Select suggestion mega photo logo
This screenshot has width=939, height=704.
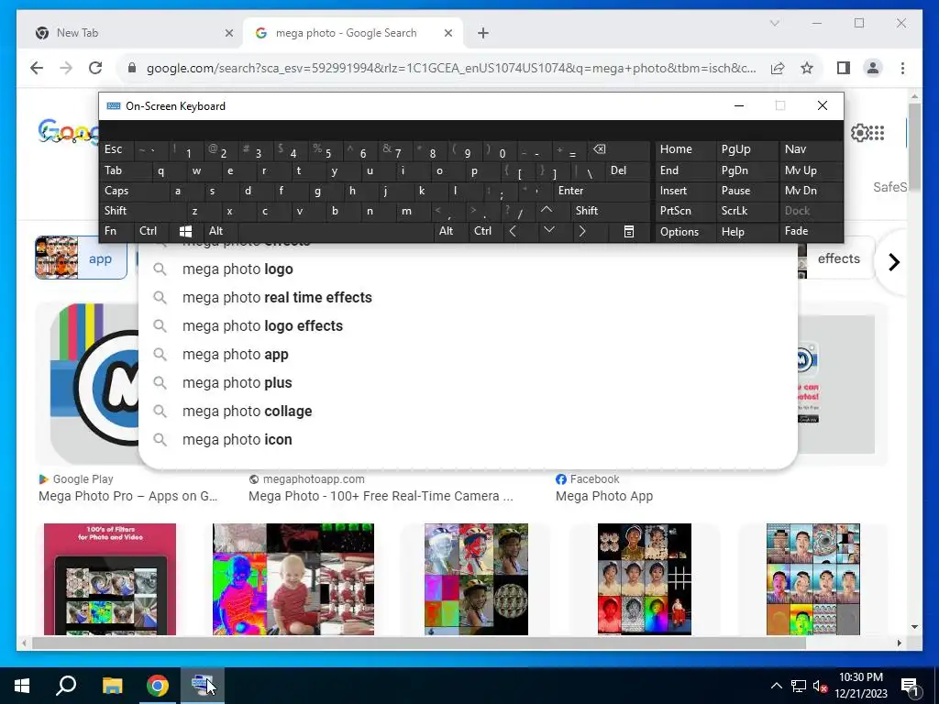point(468,269)
